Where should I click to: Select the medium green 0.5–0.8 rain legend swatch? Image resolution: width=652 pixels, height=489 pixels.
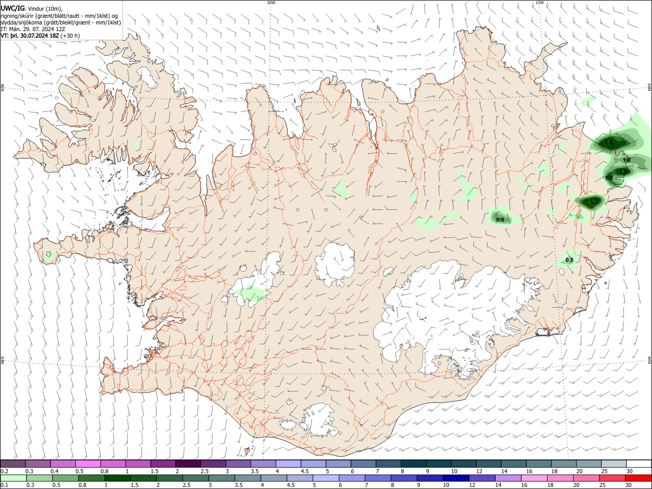pyautogui.click(x=66, y=478)
